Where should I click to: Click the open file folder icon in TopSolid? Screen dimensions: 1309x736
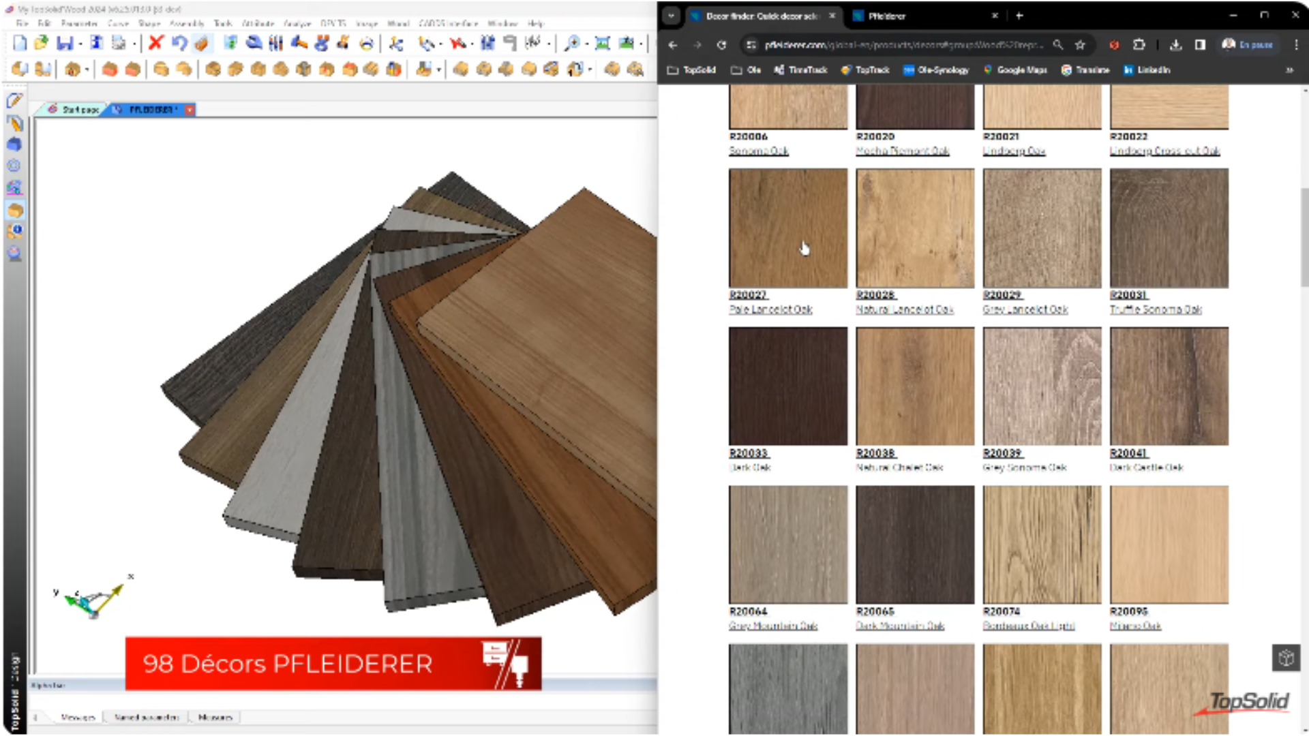[42, 44]
